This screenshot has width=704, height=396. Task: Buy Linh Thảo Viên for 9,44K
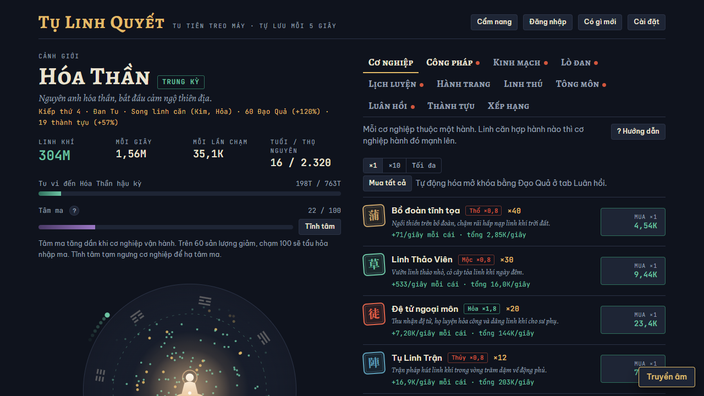click(632, 271)
